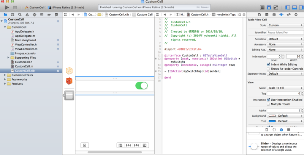Open the Selection dropdown
The image size is (304, 155).
(x=285, y=39)
